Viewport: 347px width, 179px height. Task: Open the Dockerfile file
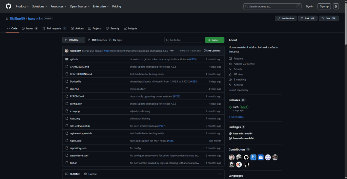[76, 81]
